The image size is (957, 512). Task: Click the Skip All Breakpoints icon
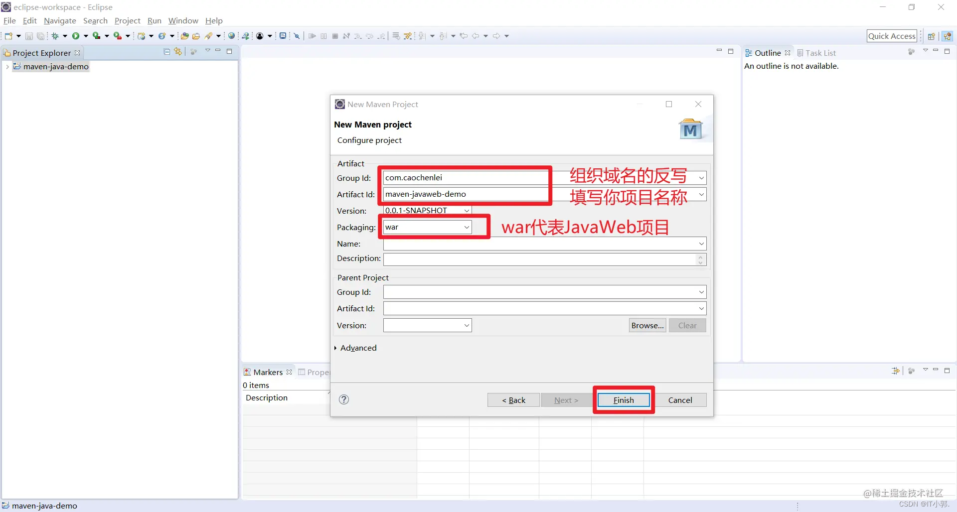point(297,36)
